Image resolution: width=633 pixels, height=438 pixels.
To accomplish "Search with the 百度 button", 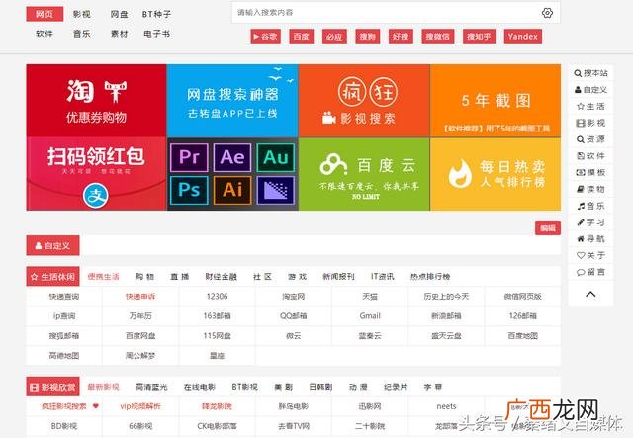I will (301, 37).
